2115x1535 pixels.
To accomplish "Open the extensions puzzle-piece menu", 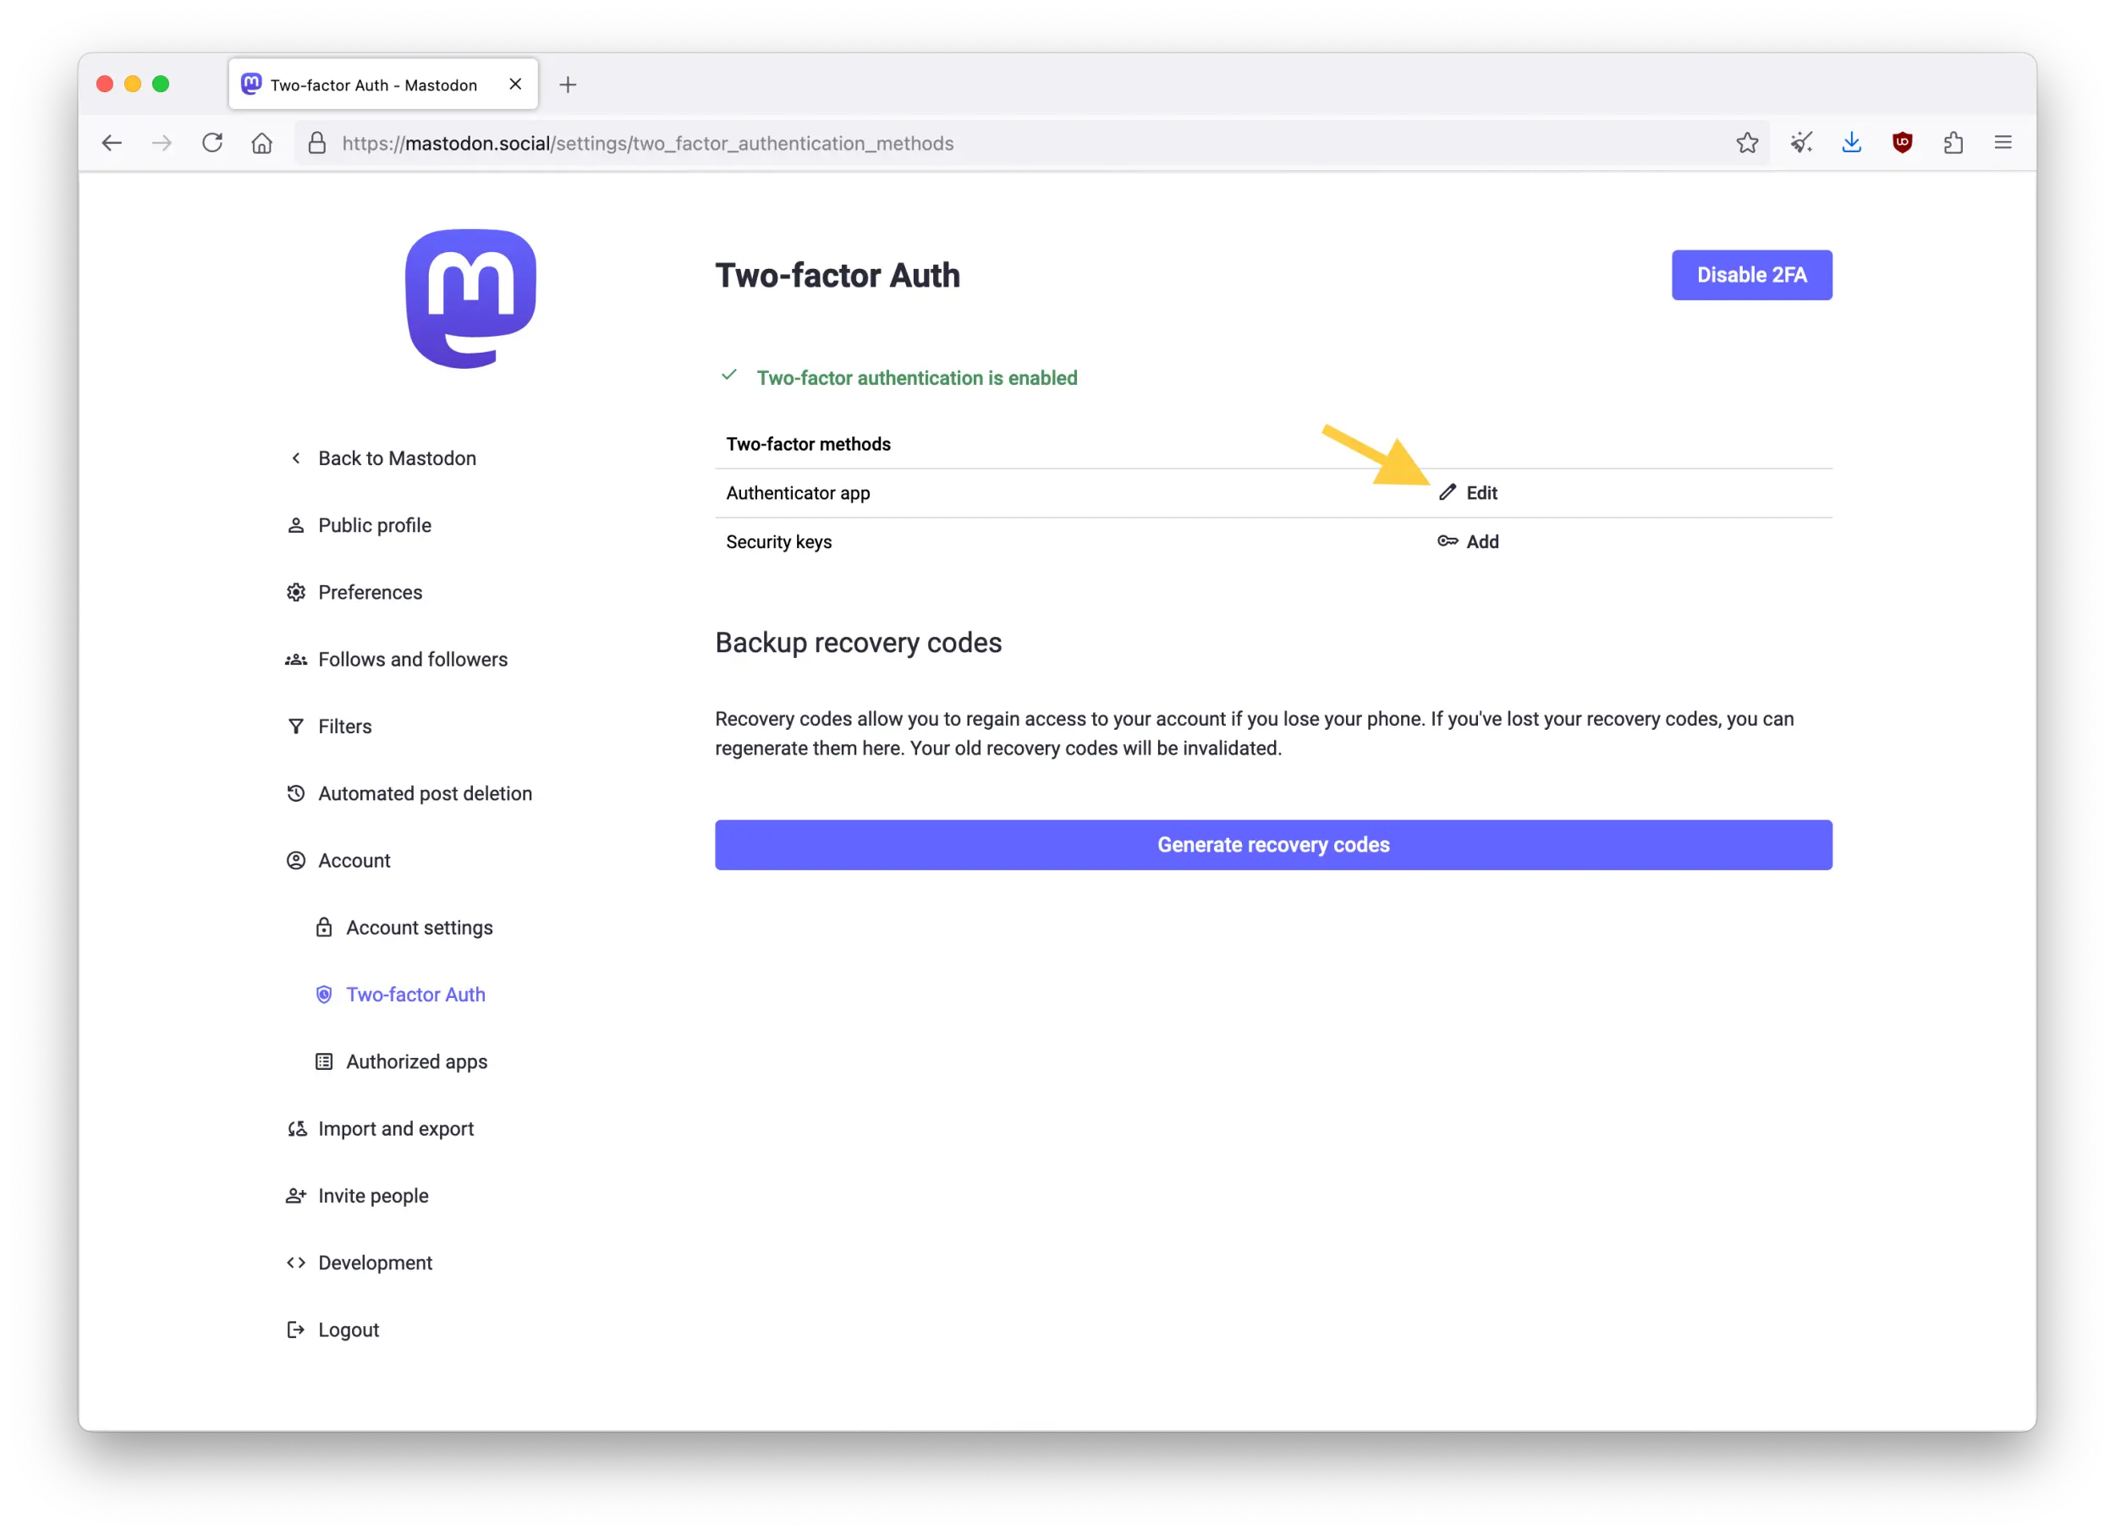I will click(x=1953, y=143).
